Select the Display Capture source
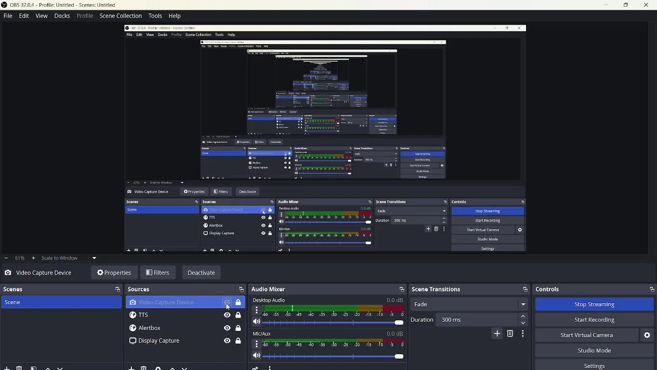This screenshot has height=370, width=657. (x=159, y=341)
